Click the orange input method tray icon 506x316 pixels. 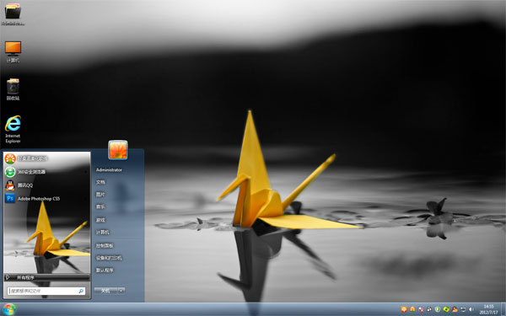point(404,309)
